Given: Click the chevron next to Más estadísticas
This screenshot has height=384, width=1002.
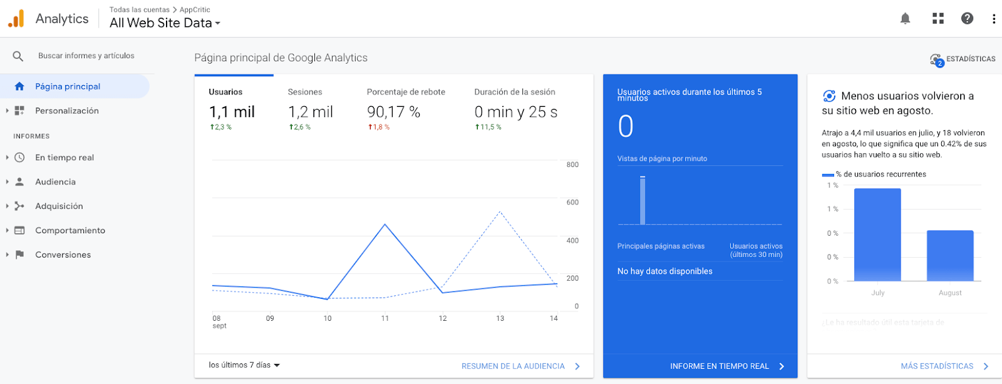Looking at the screenshot, I should tap(986, 366).
